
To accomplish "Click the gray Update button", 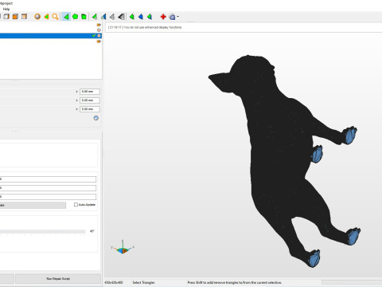I will click(x=33, y=205).
